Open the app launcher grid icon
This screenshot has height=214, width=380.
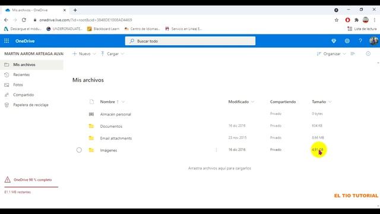7,41
